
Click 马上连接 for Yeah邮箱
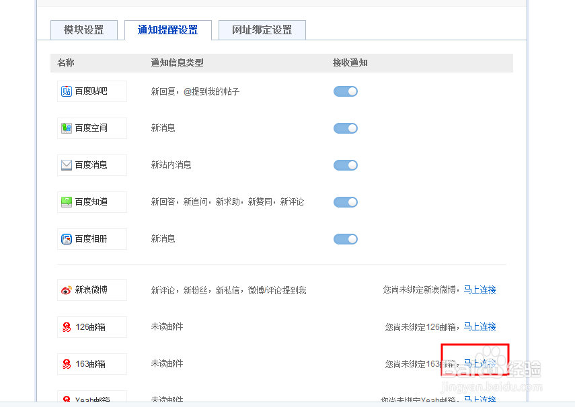(480, 399)
